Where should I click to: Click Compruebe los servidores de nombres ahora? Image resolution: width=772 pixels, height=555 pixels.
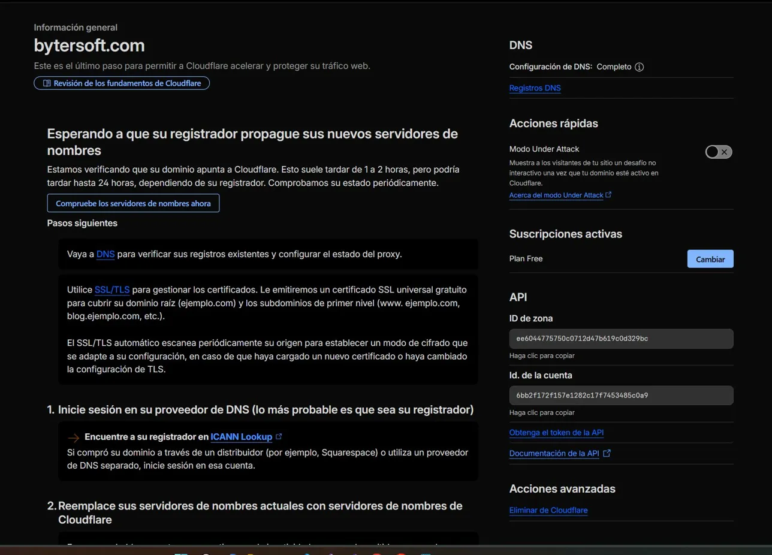point(133,203)
